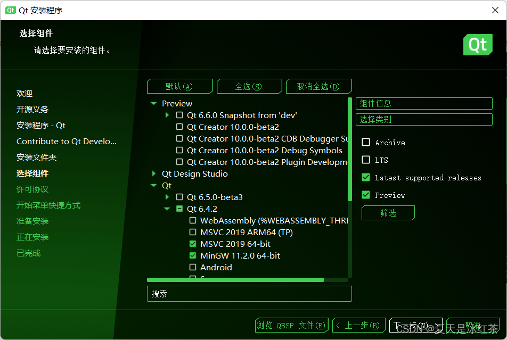Uncheck Latest supported releases filter

pyautogui.click(x=366, y=177)
